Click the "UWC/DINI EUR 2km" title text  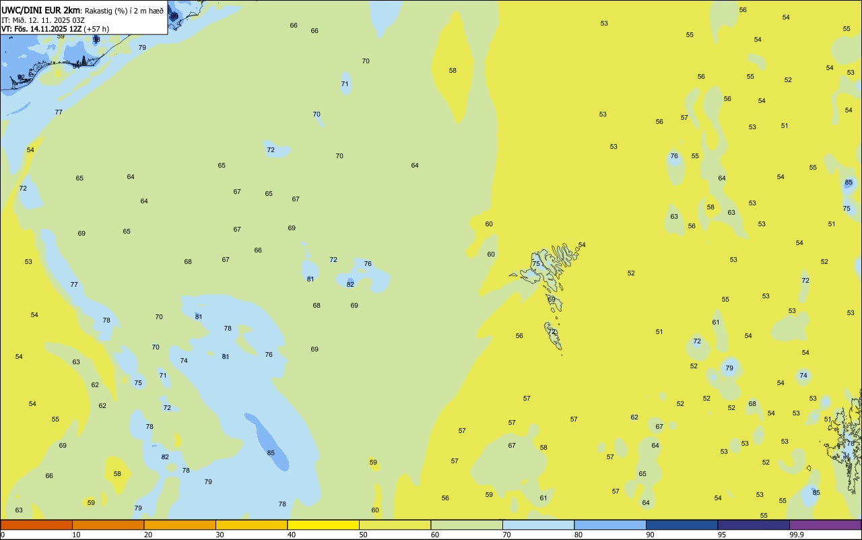[41, 10]
